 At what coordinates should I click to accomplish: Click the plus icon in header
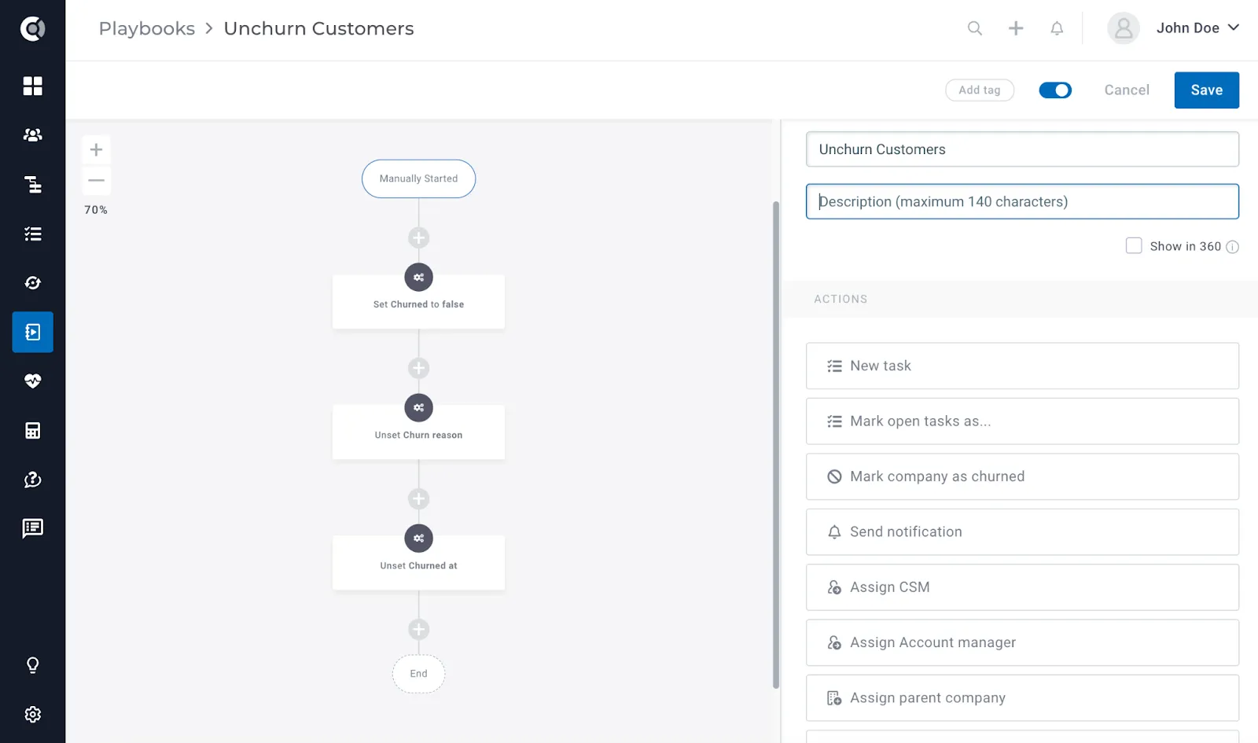tap(1016, 28)
